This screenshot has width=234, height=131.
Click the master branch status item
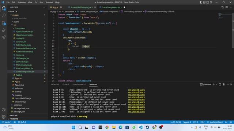7,122
